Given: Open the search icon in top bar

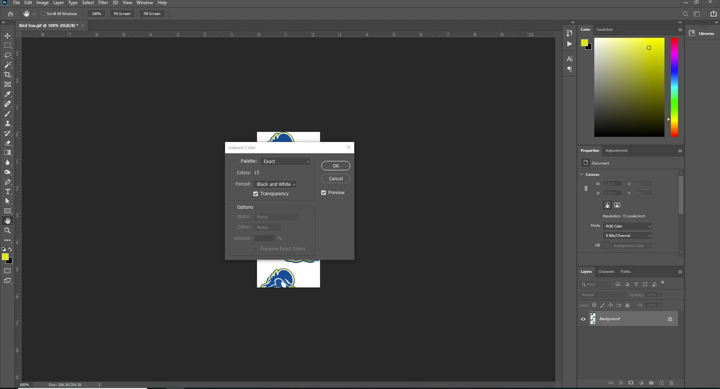Looking at the screenshot, I should [685, 14].
